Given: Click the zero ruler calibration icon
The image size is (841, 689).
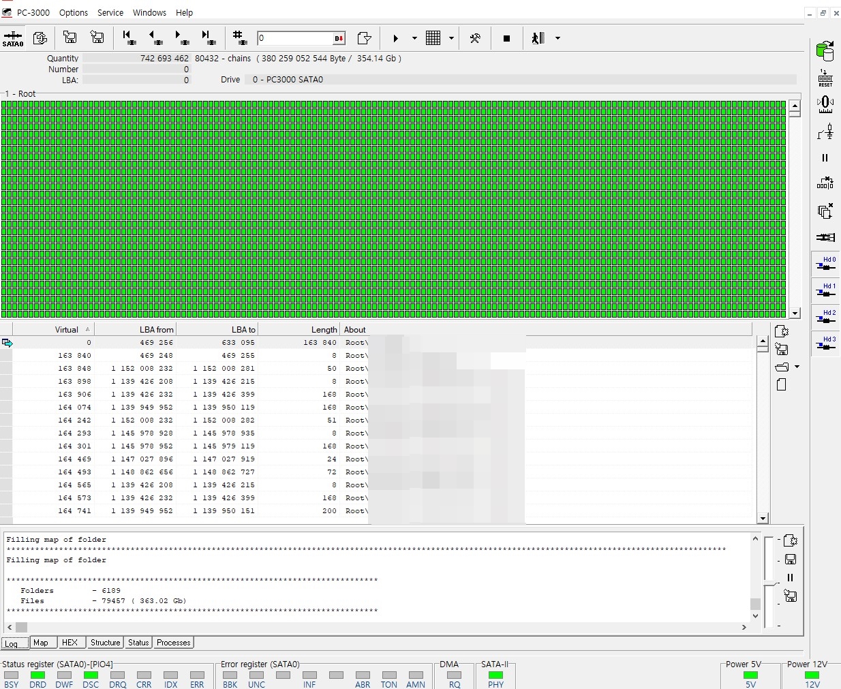Looking at the screenshot, I should click(825, 104).
